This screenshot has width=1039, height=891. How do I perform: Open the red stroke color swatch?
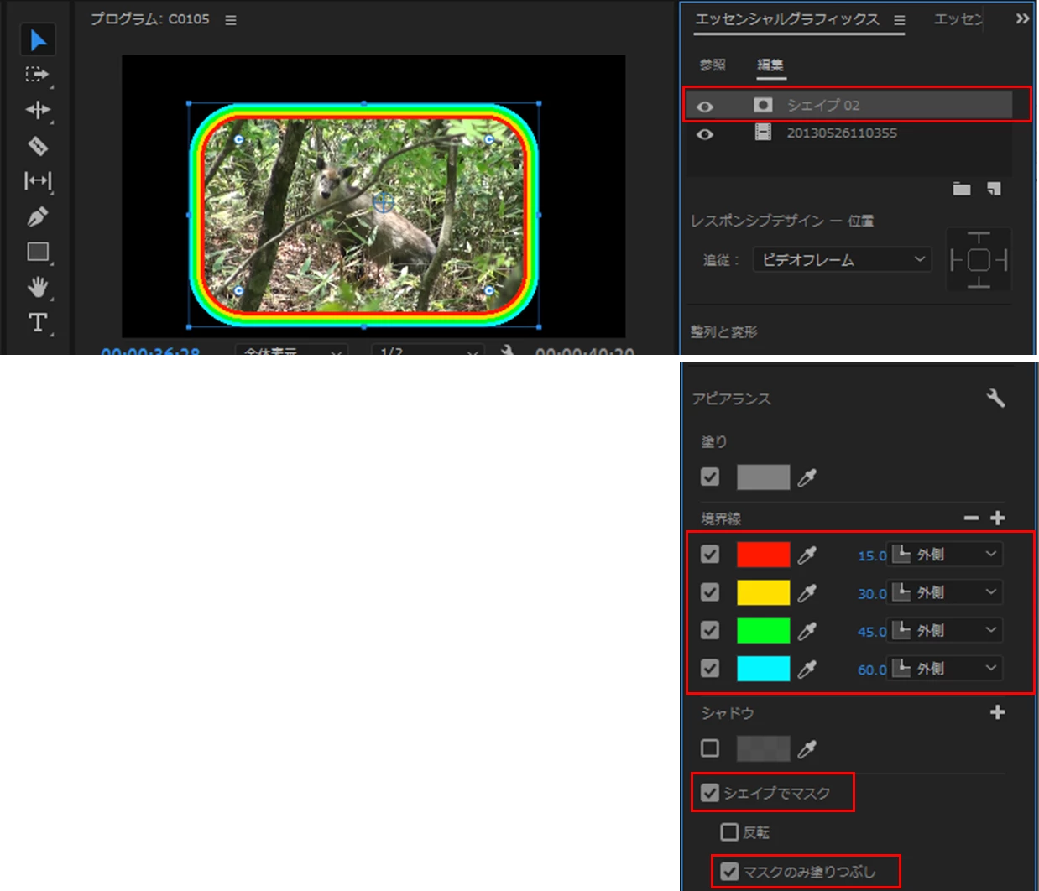[763, 555]
